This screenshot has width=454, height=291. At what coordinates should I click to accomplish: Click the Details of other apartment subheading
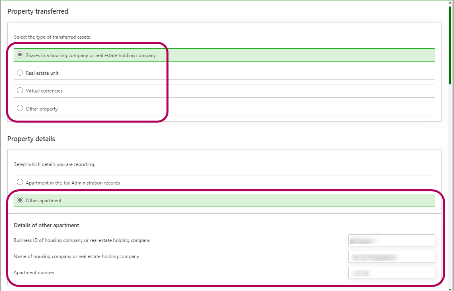point(46,225)
